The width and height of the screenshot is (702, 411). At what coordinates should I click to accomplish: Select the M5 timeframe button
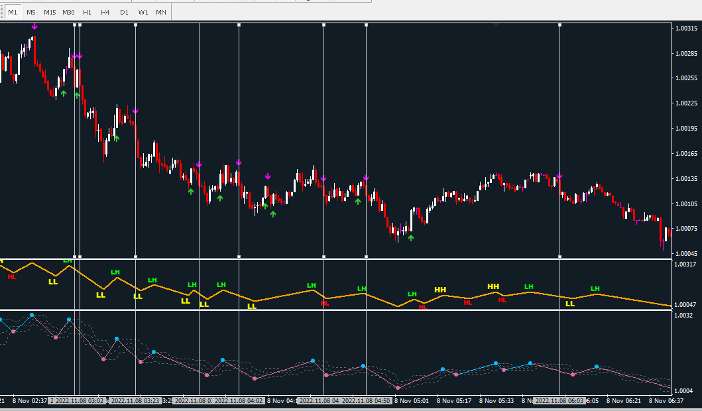31,12
